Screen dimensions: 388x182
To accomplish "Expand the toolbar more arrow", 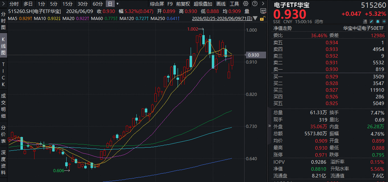I will pyautogui.click(x=263, y=4).
